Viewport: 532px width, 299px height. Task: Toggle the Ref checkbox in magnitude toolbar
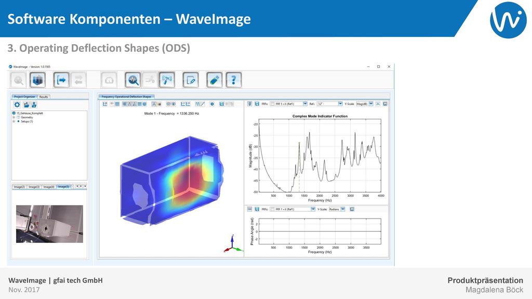click(x=320, y=104)
